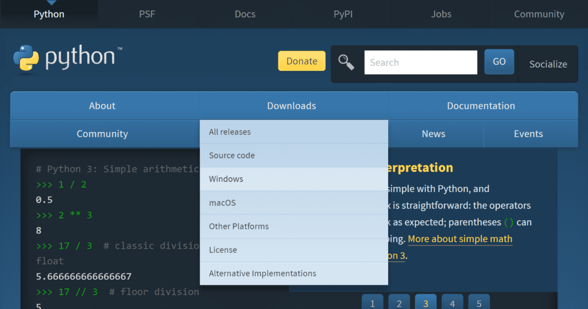Select Alternative Implementations entry

(x=293, y=273)
